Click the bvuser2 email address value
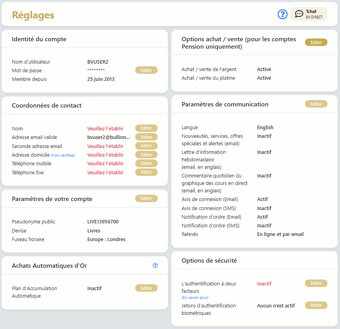The height and width of the screenshot is (329, 340). click(108, 137)
